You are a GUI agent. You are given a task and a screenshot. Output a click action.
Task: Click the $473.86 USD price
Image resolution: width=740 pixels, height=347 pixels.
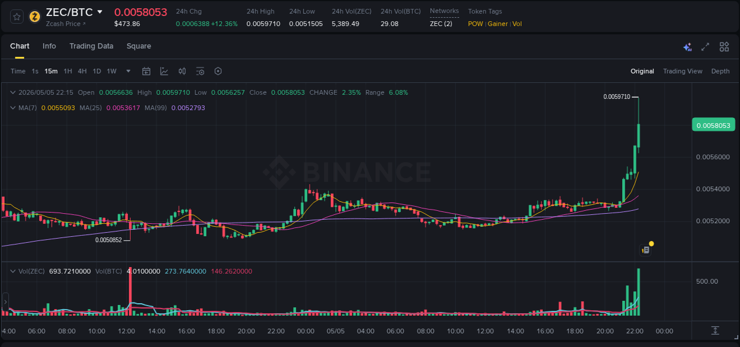[x=127, y=24]
